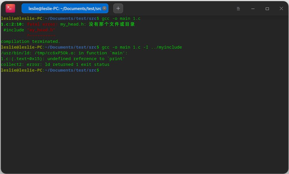Click the Chinese error message text
The height and width of the screenshot is (174, 289).
[112, 24]
